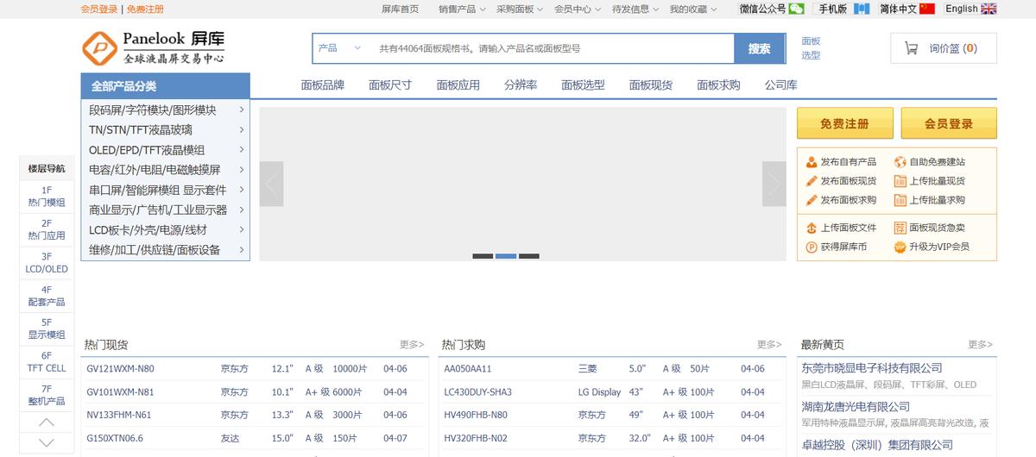The width and height of the screenshot is (1036, 457).
Task: Open the 面板求购 nav tab
Action: [x=719, y=85]
